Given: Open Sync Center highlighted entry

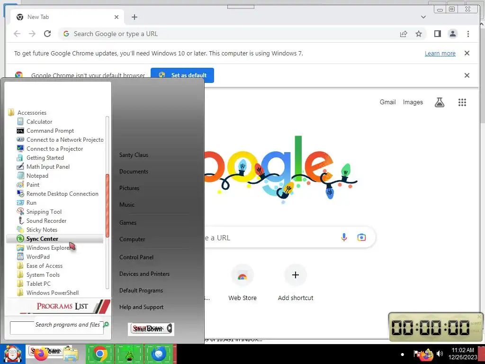Looking at the screenshot, I should 55,239.
